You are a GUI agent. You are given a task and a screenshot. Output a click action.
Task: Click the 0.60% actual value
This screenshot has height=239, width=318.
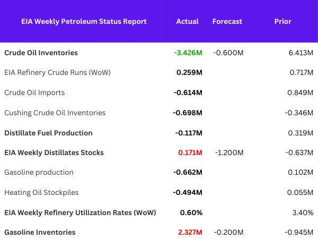click(x=191, y=213)
